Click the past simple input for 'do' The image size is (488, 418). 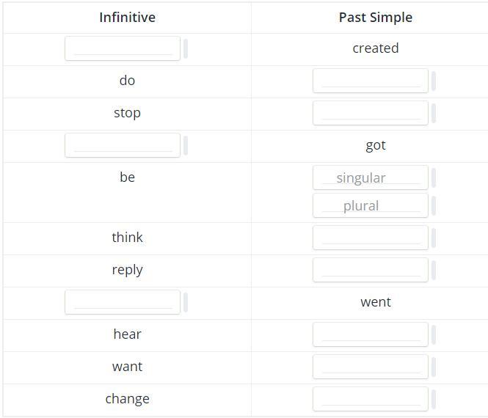pyautogui.click(x=371, y=81)
